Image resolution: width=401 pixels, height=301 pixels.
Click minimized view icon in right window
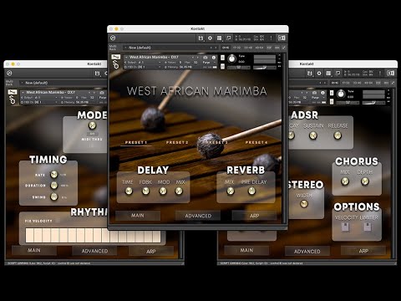tap(338, 73)
